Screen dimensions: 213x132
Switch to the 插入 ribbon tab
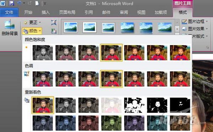(x=45, y=12)
